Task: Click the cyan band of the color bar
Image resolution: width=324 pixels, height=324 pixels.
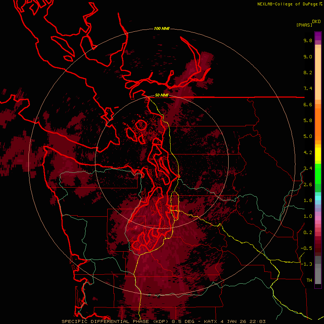Action: 318,198
